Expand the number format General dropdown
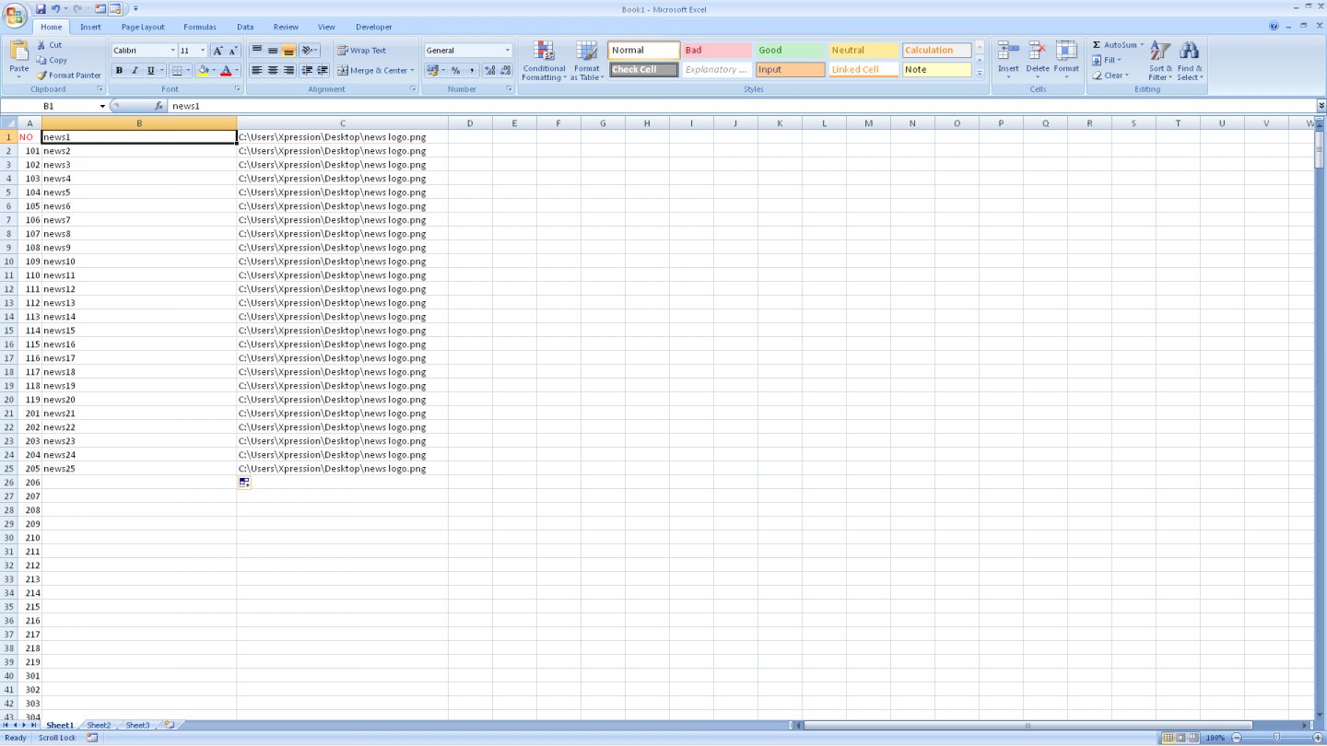Screen dimensions: 1327x746 507,51
